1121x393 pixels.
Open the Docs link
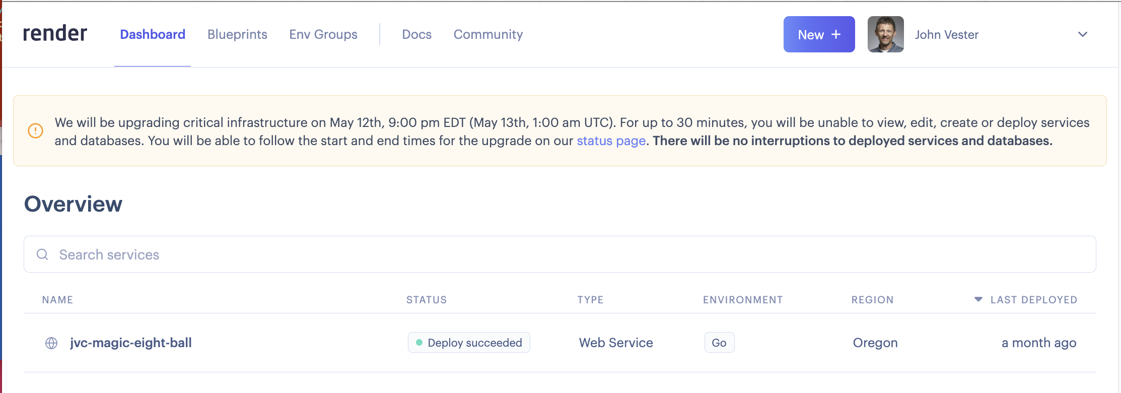(416, 34)
